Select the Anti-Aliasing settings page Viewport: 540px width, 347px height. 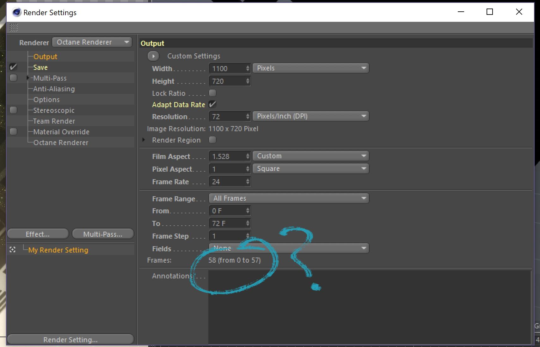coord(54,88)
